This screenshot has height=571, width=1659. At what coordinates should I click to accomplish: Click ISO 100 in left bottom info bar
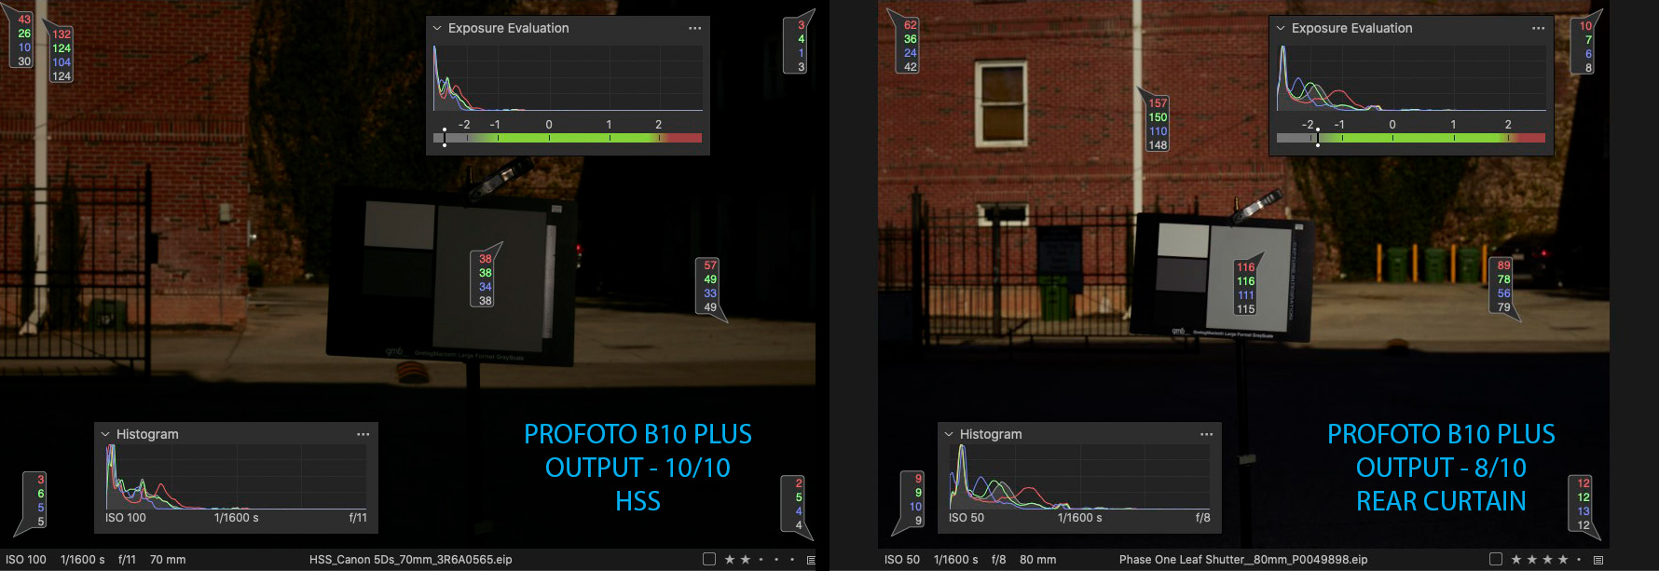(x=26, y=560)
